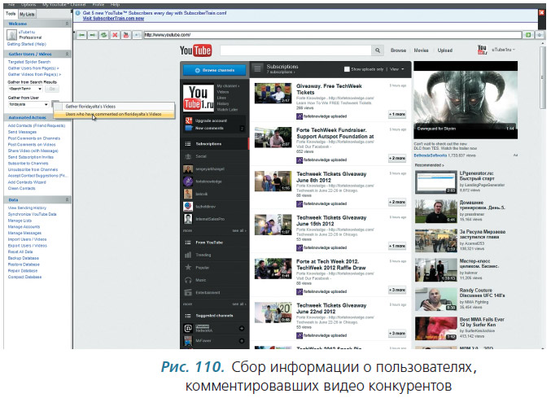
Task: Open Getting Started (Help) link
Action: pyautogui.click(x=27, y=44)
